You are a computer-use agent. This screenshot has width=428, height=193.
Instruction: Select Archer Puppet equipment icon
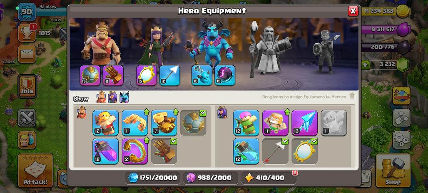(246, 123)
